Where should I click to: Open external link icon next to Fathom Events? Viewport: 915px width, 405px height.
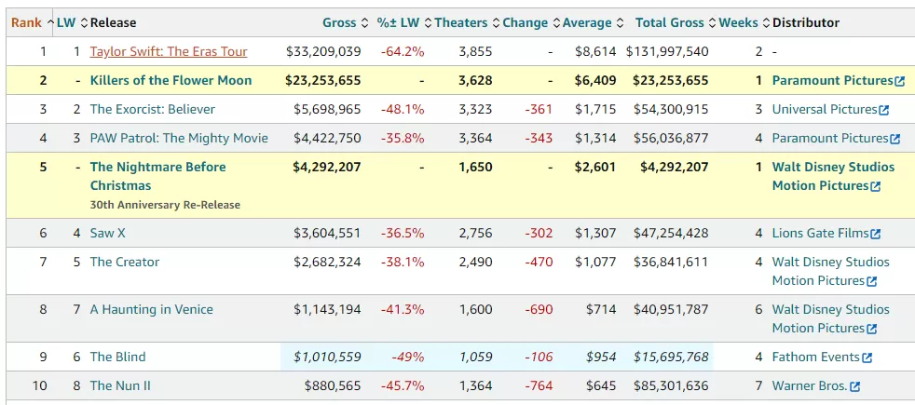(867, 358)
